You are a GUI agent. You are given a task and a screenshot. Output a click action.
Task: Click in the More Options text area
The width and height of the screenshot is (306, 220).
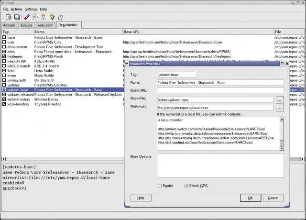220,166
